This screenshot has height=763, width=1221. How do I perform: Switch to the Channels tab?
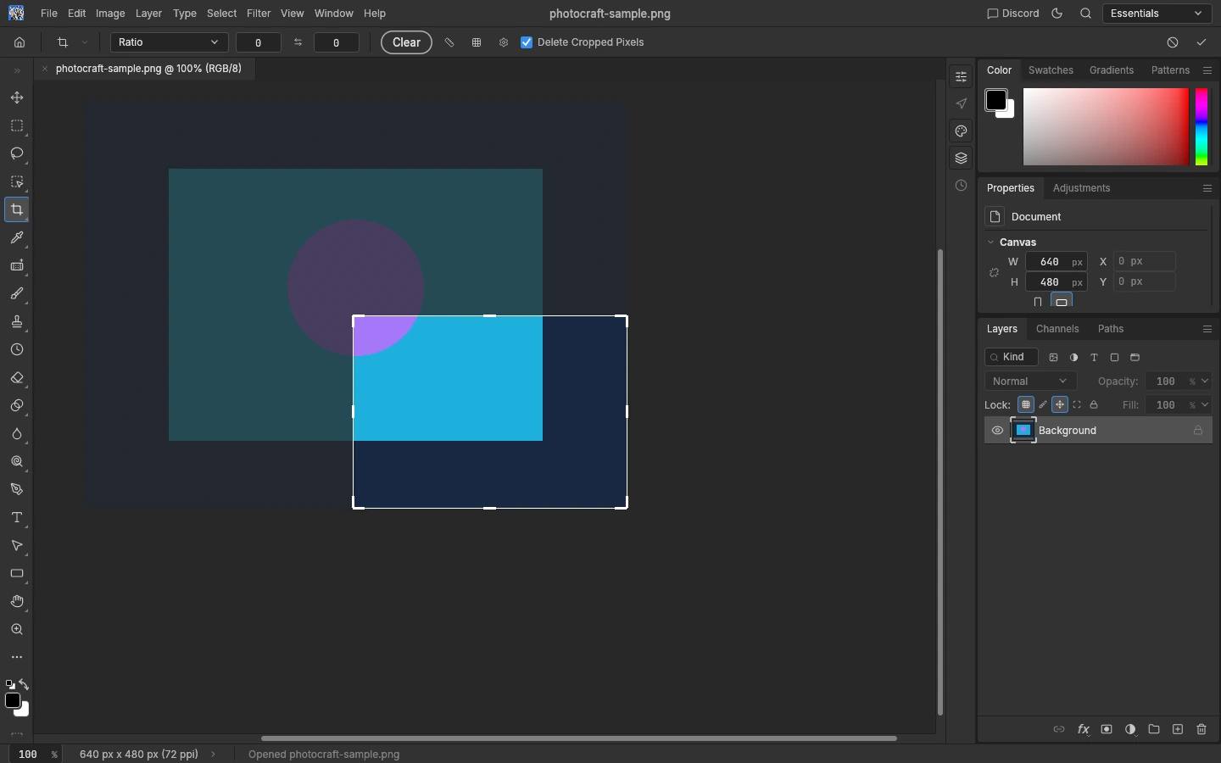[x=1057, y=329]
